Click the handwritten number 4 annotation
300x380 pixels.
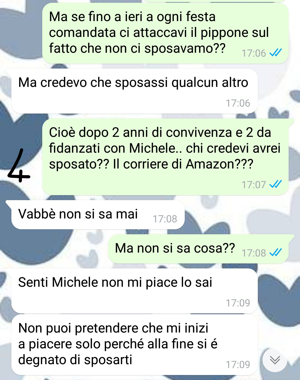coord(19,166)
